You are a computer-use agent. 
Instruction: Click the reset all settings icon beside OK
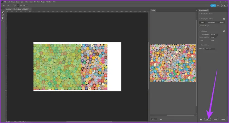(x=201, y=119)
